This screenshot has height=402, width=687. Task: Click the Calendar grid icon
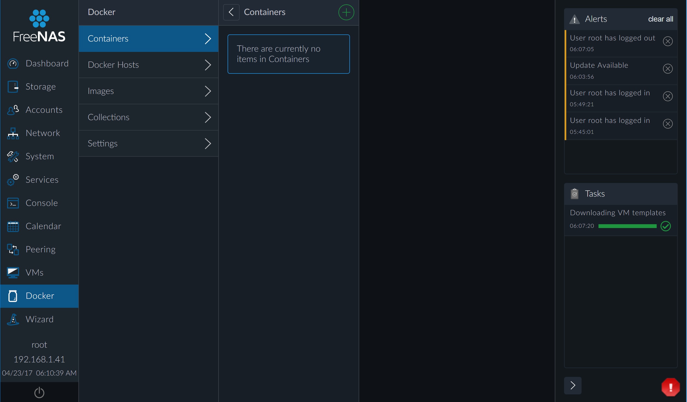(13, 226)
